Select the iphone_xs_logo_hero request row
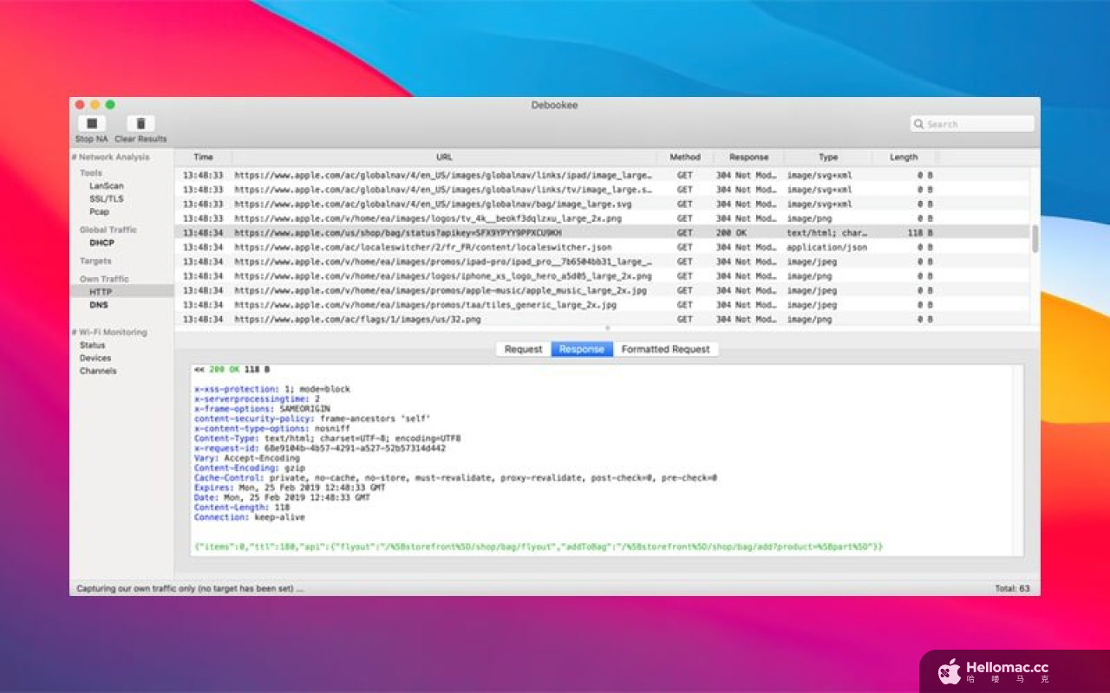The width and height of the screenshot is (1110, 693). [x=602, y=276]
